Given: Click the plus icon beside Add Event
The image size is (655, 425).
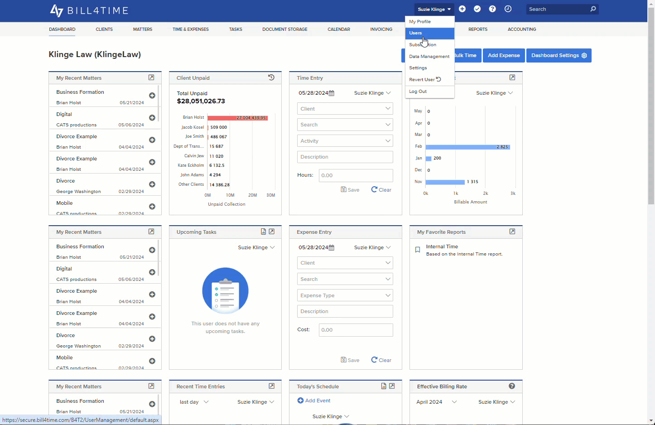Looking at the screenshot, I should tap(300, 401).
